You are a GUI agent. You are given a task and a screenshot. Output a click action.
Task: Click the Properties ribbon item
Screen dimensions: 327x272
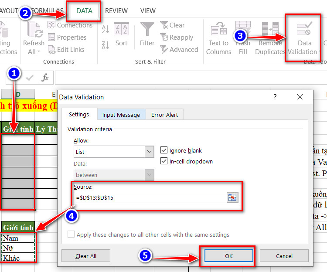click(67, 37)
